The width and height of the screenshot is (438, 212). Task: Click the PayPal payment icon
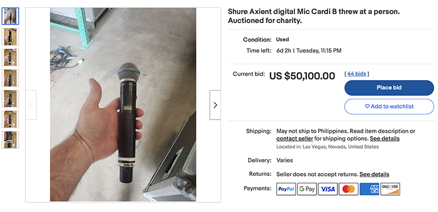[x=286, y=189]
